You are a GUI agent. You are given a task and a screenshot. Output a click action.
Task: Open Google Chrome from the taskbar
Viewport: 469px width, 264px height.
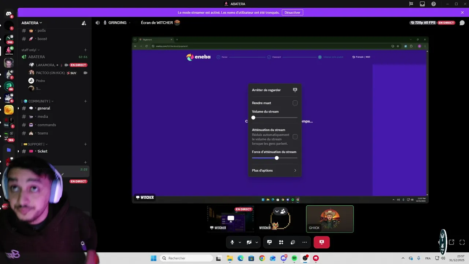coord(262,258)
